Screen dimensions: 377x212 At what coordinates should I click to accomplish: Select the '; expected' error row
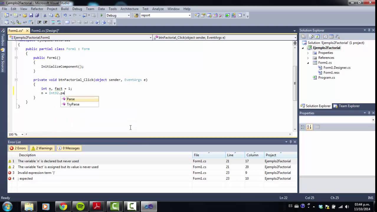pos(152,178)
